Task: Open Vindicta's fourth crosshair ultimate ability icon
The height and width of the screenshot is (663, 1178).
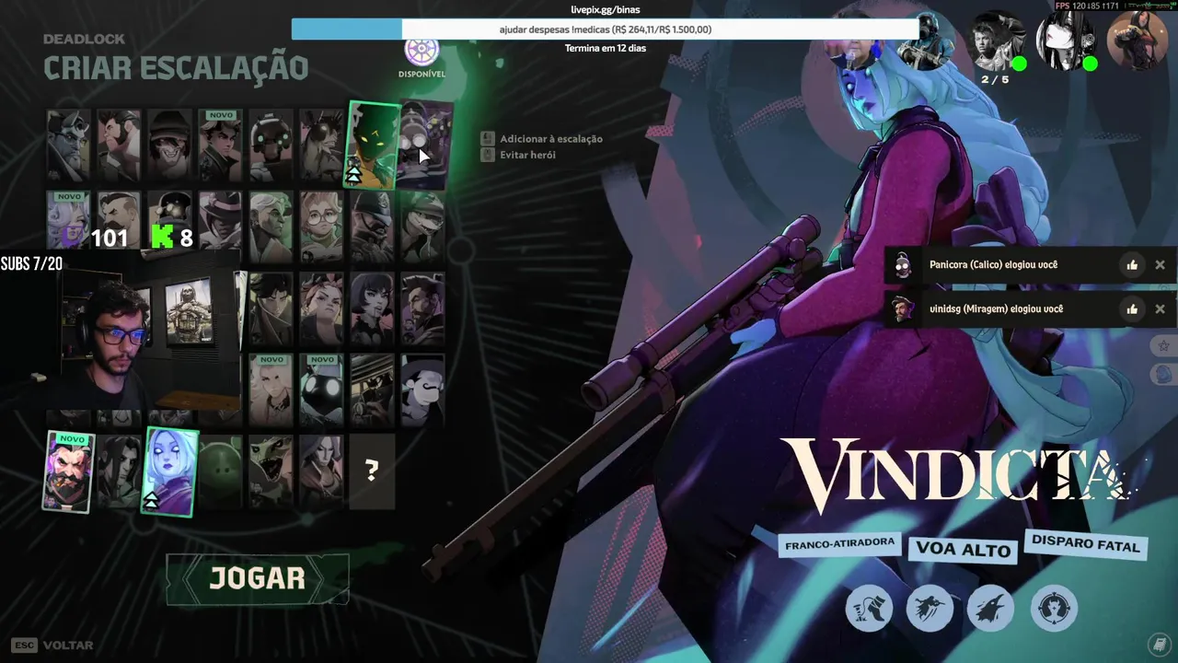Action: tap(1054, 608)
